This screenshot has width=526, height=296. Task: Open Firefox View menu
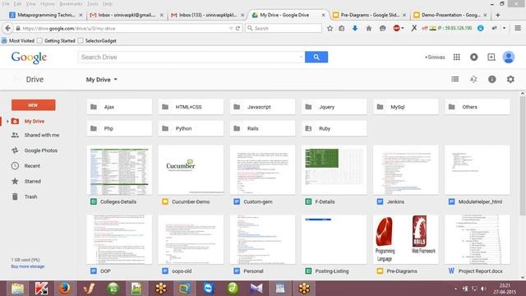pos(31,3)
